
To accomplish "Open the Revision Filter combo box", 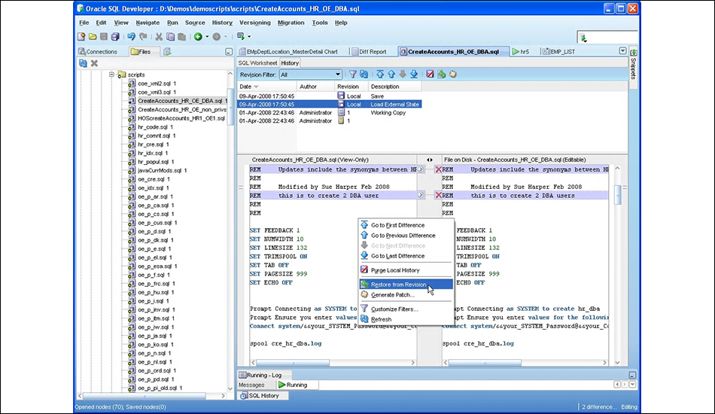I will (310, 75).
